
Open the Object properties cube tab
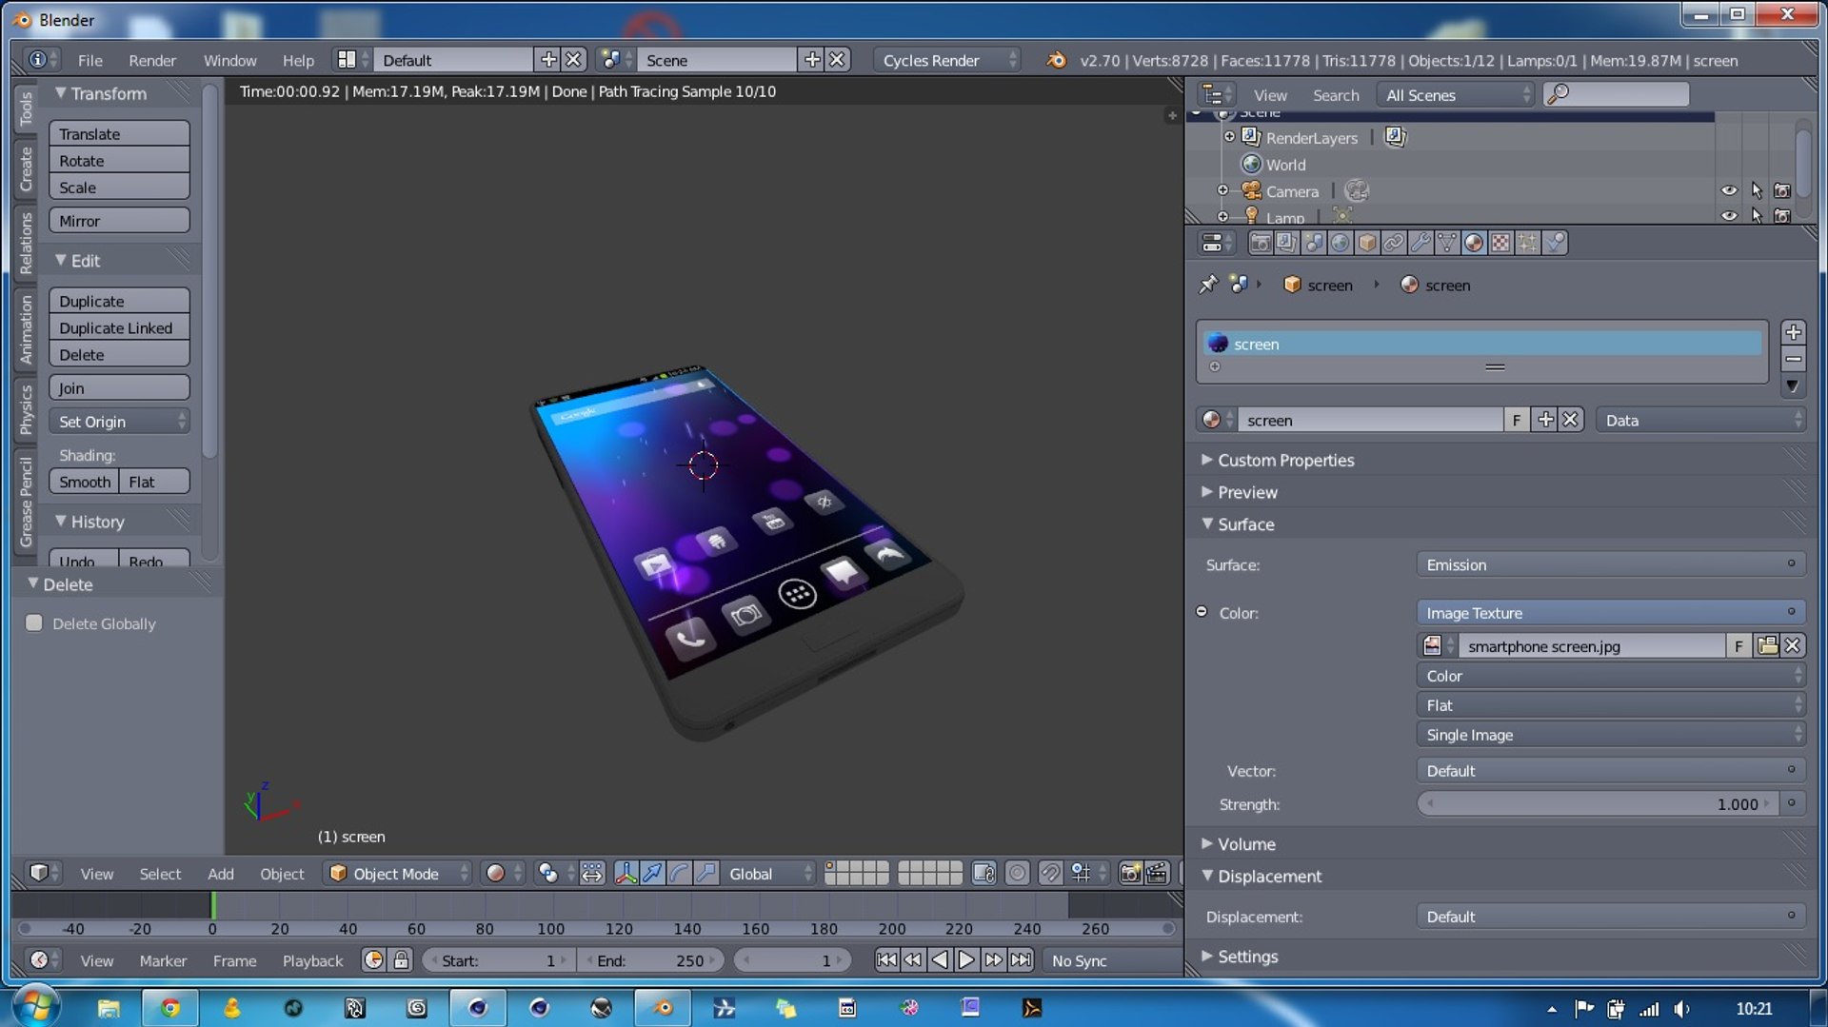(1367, 244)
